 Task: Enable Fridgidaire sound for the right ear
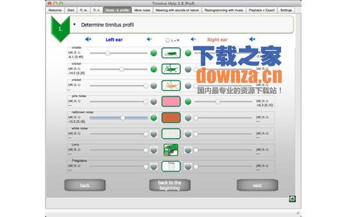(188, 166)
